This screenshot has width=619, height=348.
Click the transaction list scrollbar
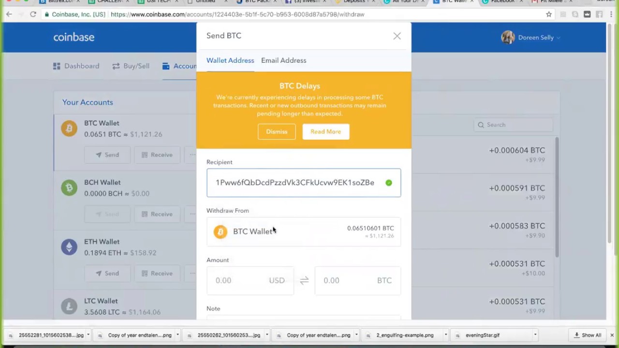tap(557, 197)
